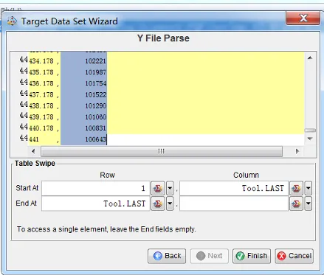Expand dropdown next to End At row
324x275 pixels.
[x=170, y=203]
